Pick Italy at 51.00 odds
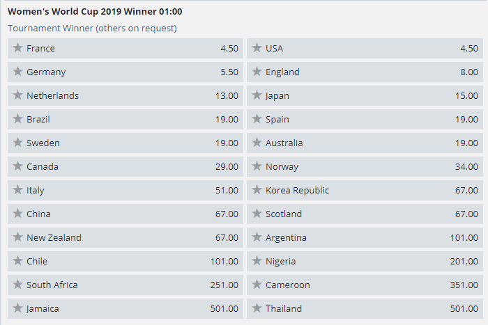488x325 pixels. click(227, 190)
